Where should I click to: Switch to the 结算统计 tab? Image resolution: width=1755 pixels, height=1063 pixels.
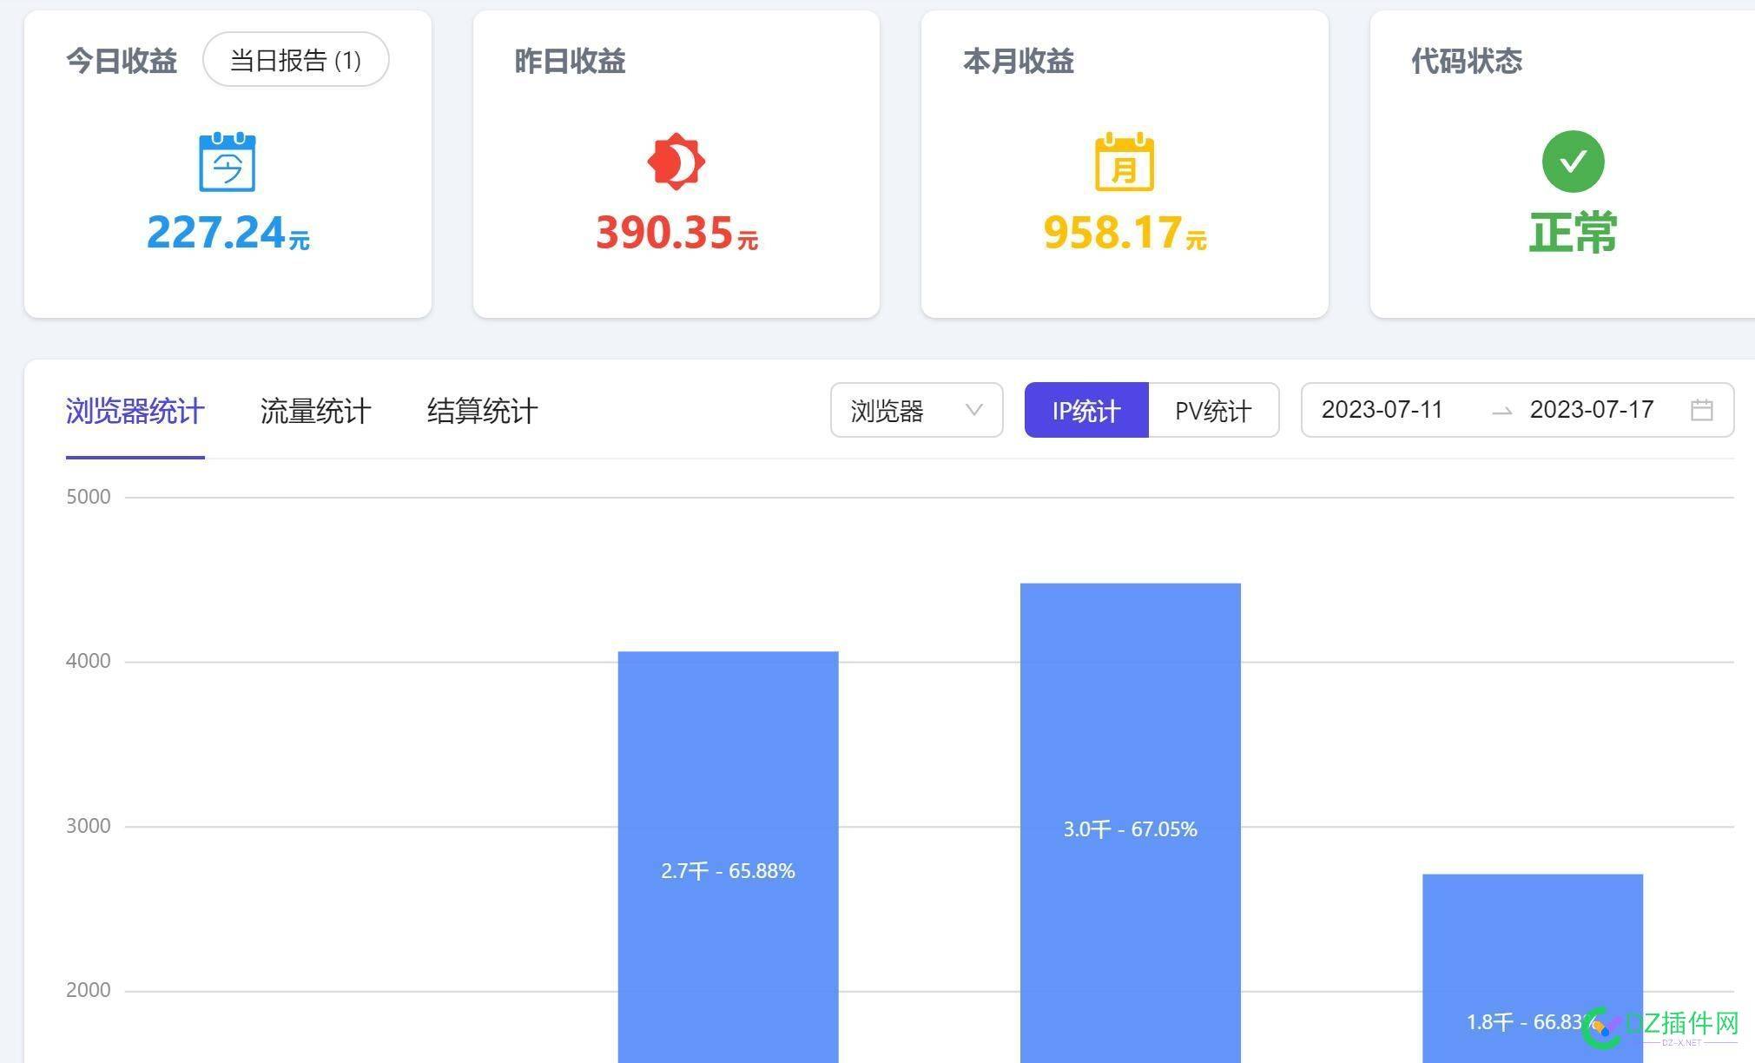click(x=482, y=411)
